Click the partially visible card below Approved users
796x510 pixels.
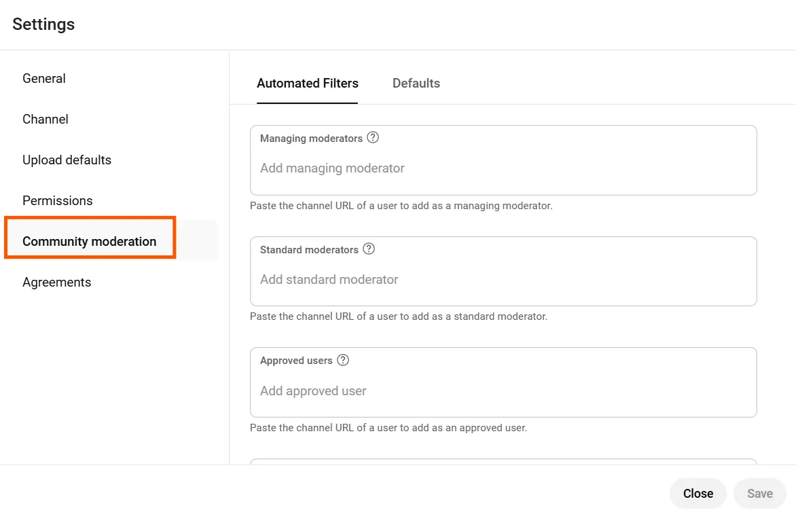coord(503,464)
